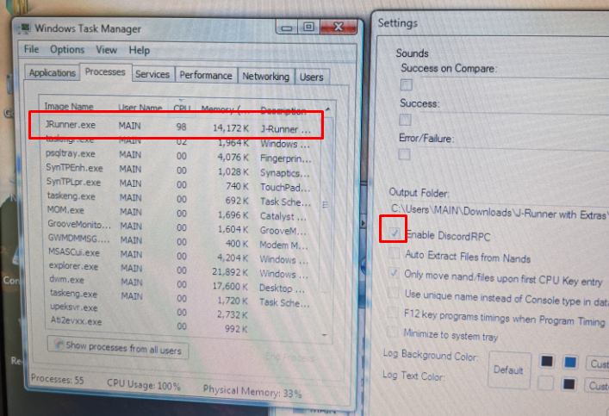The image size is (609, 416).
Task: Toggle the Error/Failure sound checkbox
Action: (404, 154)
